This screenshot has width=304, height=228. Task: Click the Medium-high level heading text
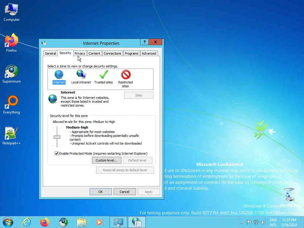pyautogui.click(x=77, y=127)
